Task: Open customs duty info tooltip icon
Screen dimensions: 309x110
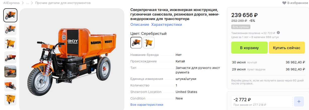Action: (278, 33)
